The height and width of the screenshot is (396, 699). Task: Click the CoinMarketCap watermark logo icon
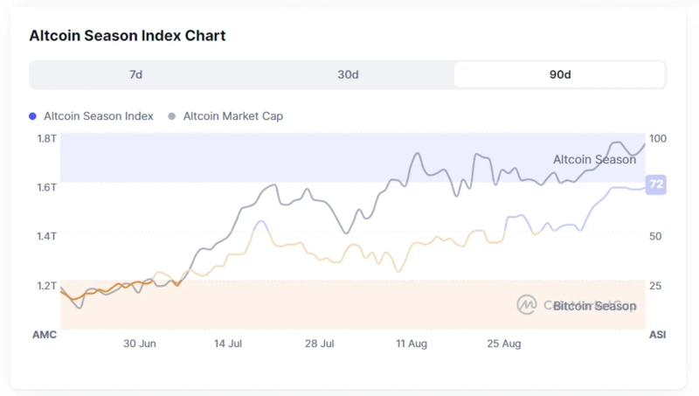pos(527,304)
